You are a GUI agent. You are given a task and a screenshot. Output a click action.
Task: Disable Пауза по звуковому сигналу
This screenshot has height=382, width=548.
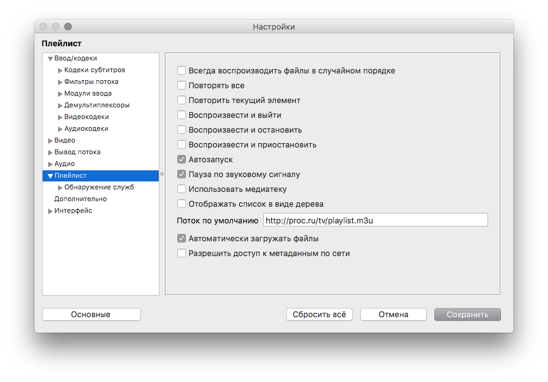pyautogui.click(x=182, y=174)
